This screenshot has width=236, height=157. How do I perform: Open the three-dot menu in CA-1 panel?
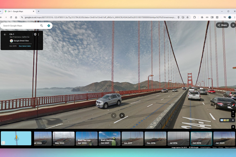pos(39,34)
